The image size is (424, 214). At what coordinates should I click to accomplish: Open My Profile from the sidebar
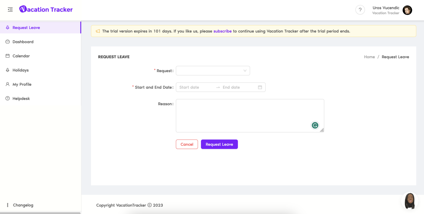(40, 84)
